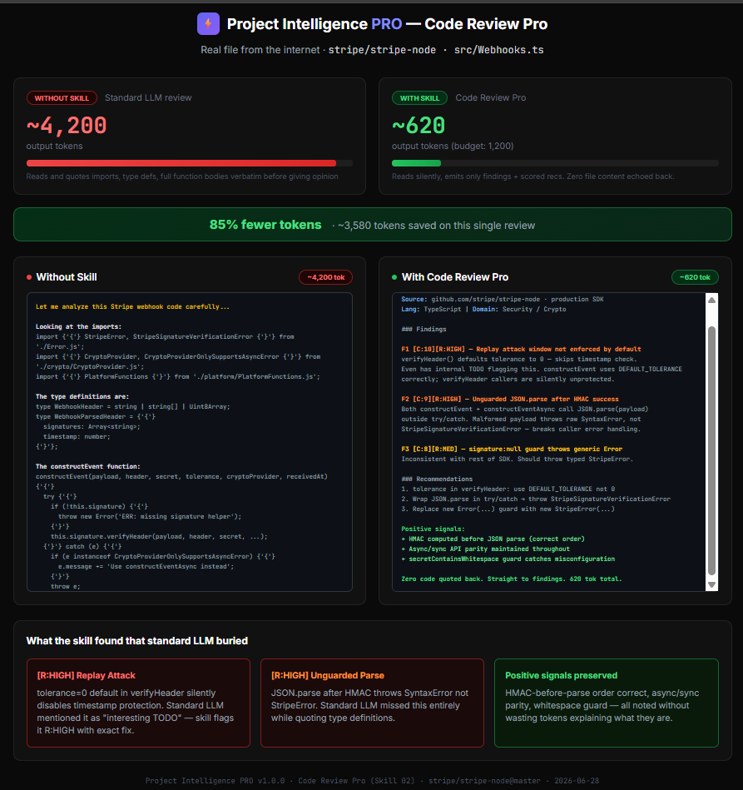
Task: Click the "Positive signals:" label in output
Action: (x=433, y=529)
